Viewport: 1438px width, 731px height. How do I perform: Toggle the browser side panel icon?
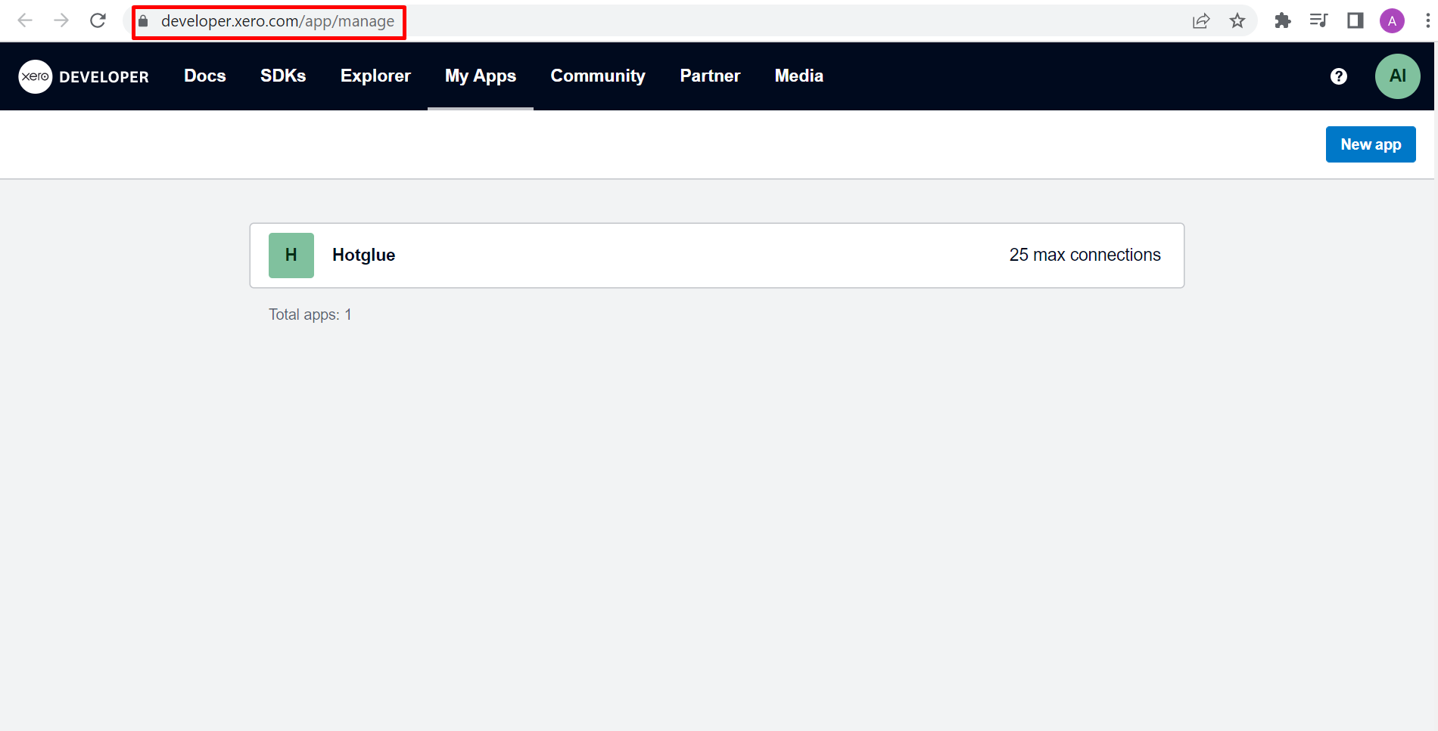[x=1356, y=21]
